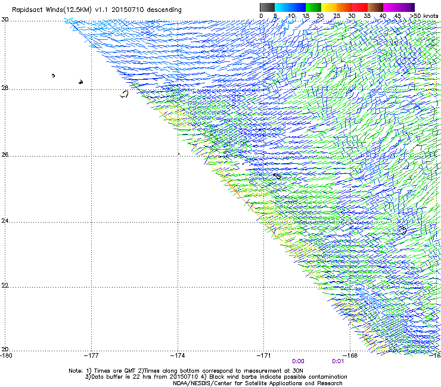Click the '>50 knots' legend label
This screenshot has height=387, width=441.
coord(424,16)
